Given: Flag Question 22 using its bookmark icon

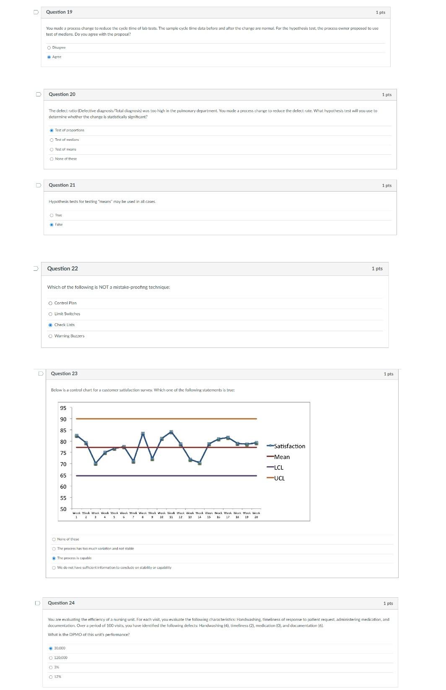Looking at the screenshot, I should pyautogui.click(x=36, y=268).
